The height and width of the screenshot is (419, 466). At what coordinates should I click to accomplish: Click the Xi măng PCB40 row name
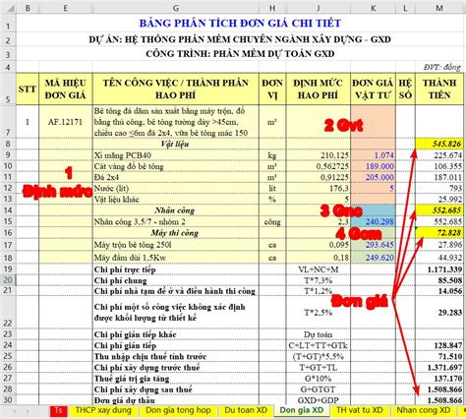[x=176, y=155]
